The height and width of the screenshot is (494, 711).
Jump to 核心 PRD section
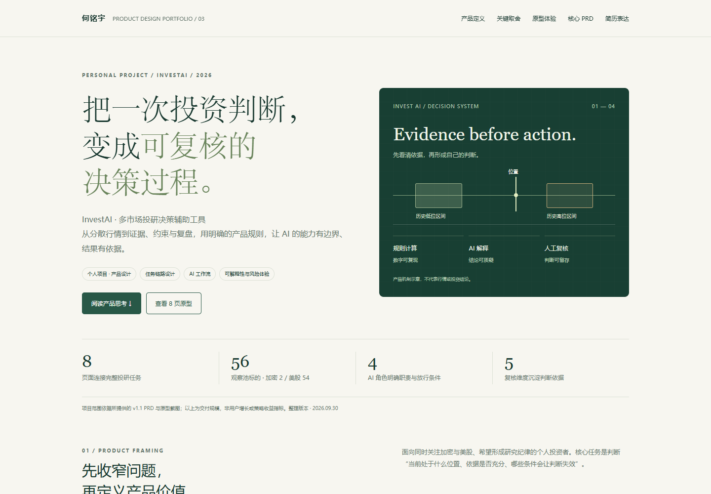[x=580, y=19]
